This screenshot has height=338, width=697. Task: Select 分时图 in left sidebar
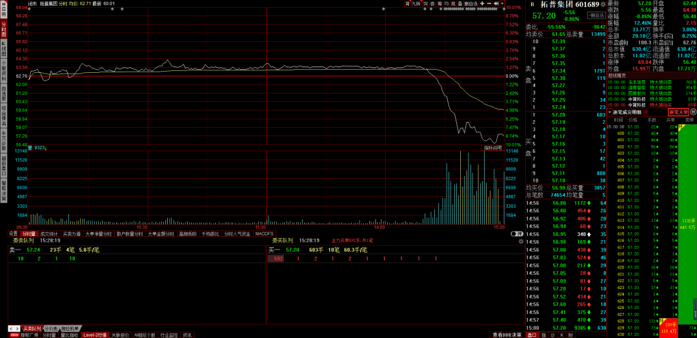[x=4, y=29]
